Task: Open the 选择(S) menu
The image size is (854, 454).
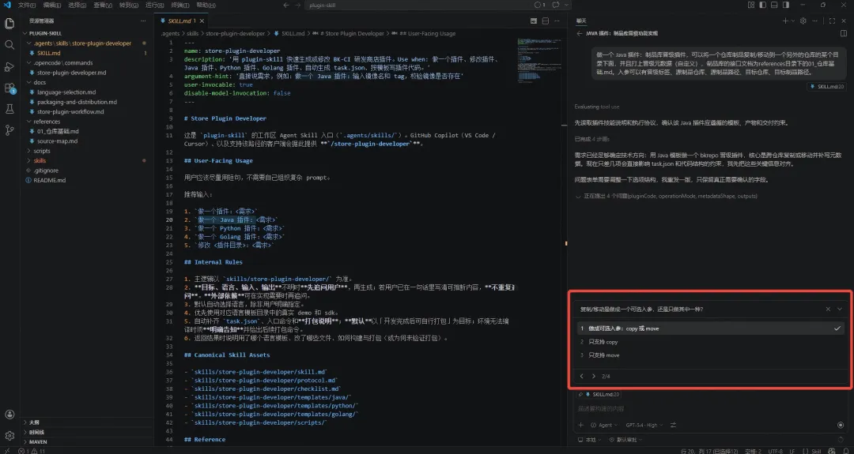Action: tap(77, 5)
